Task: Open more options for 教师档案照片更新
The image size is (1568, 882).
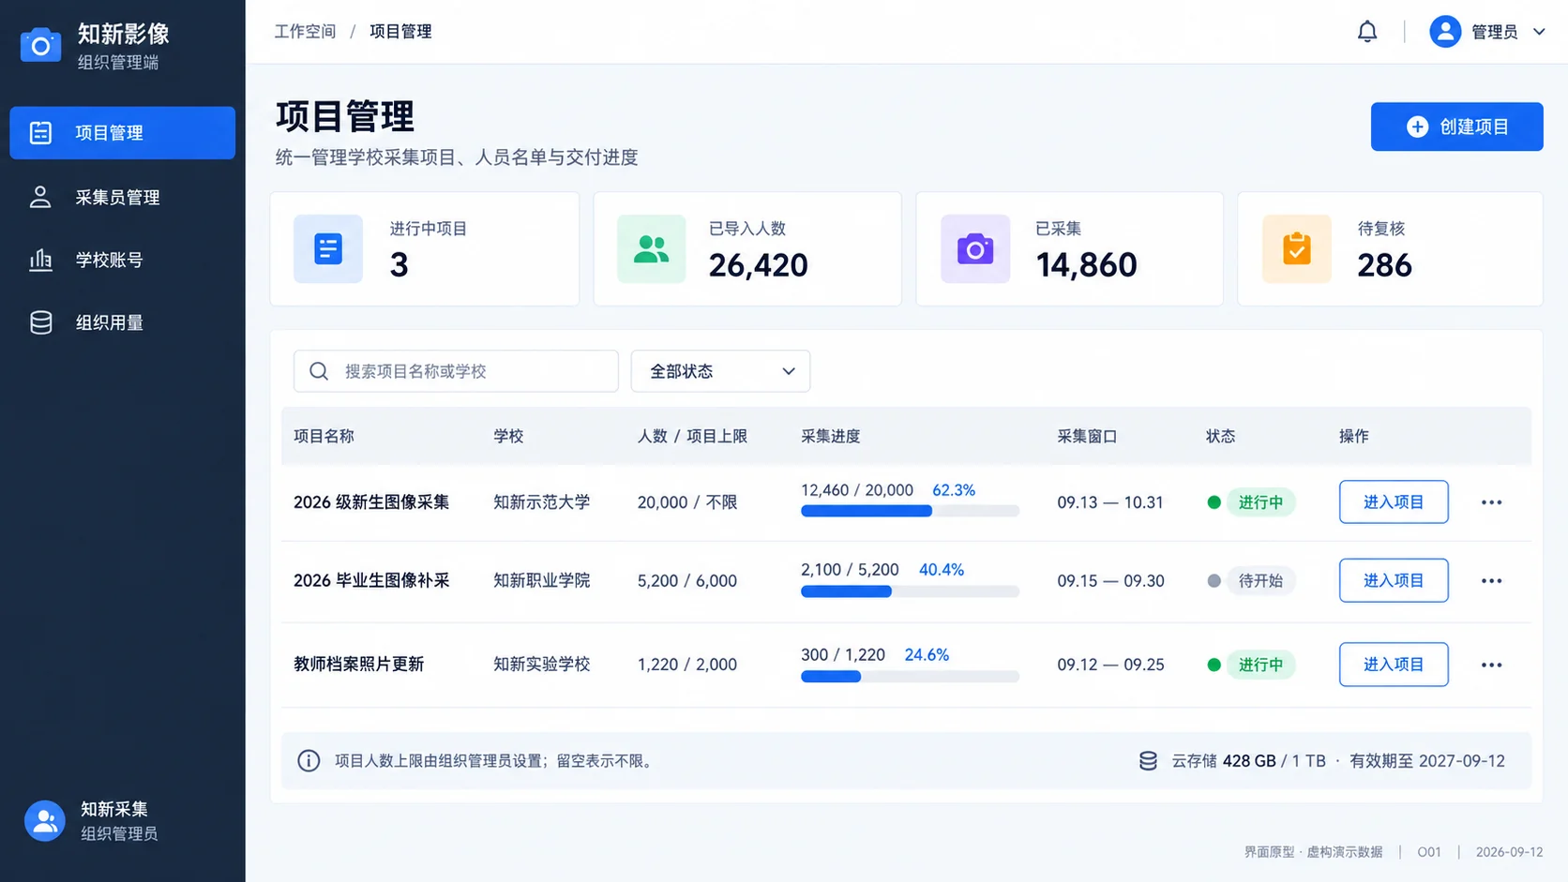Action: (1491, 665)
